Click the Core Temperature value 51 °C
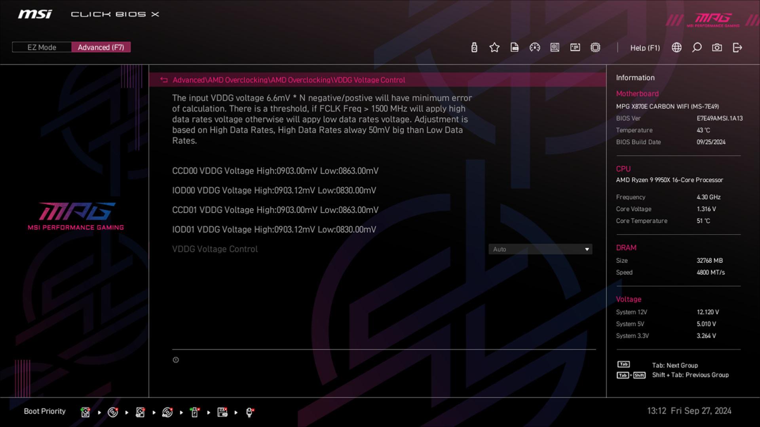760x427 pixels. [x=703, y=221]
